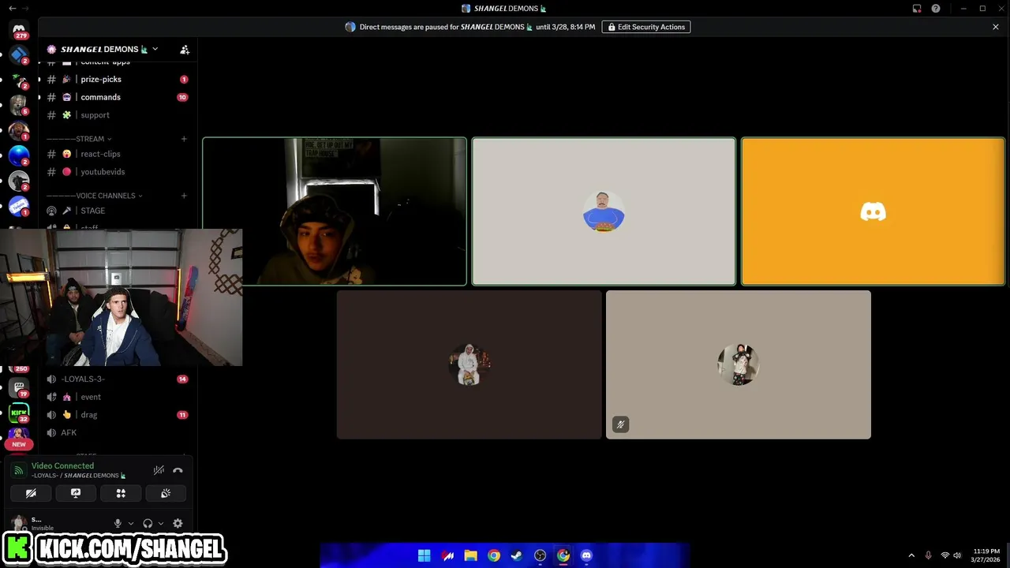
Task: Join the drag voice channel
Action: [x=117, y=415]
